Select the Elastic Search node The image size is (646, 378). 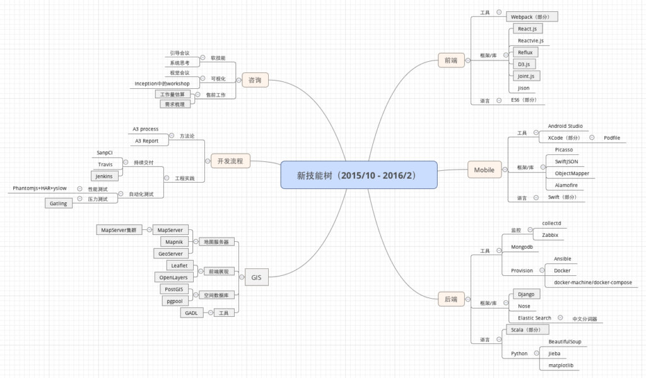pyautogui.click(x=533, y=318)
